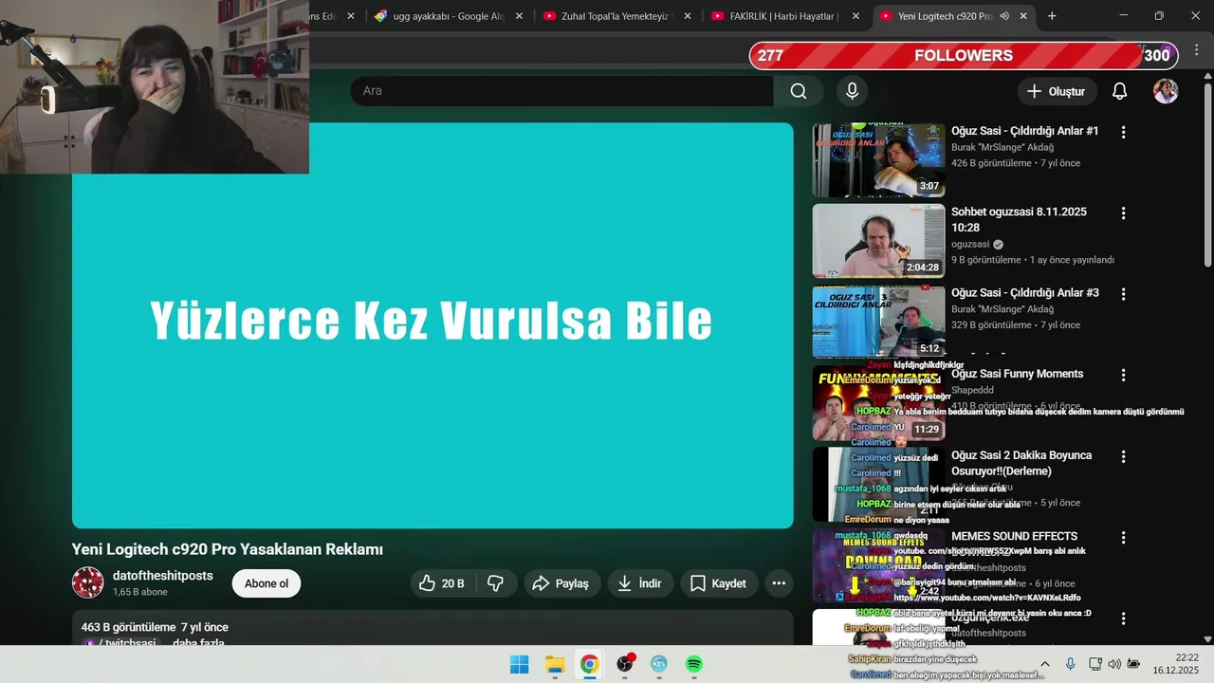
Task: Open the YouTube notifications bell
Action: coord(1119,91)
